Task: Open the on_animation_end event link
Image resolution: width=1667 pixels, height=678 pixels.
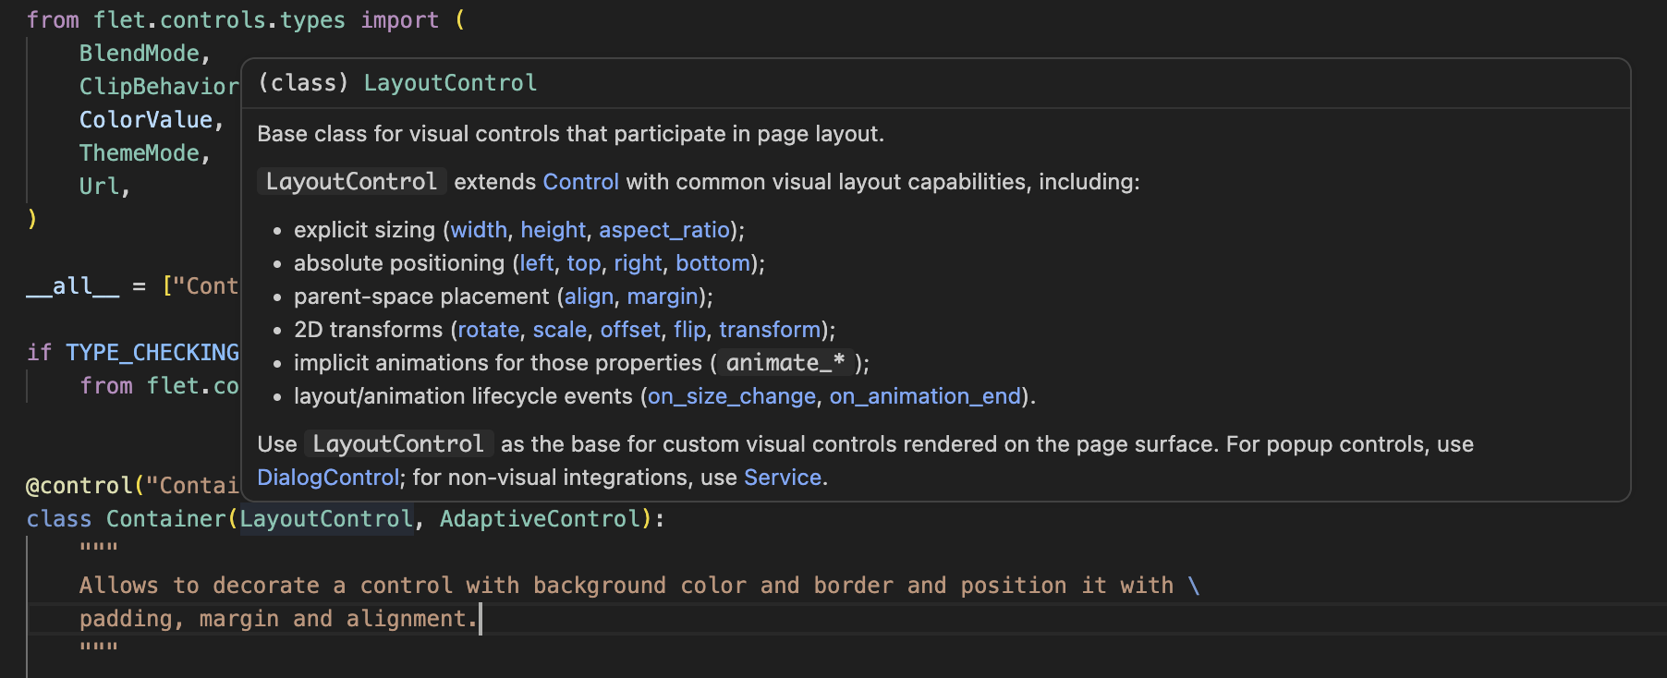Action: 924,396
